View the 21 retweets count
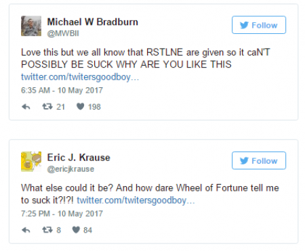Image resolution: width=305 pixels, height=251 pixels. [x=60, y=107]
